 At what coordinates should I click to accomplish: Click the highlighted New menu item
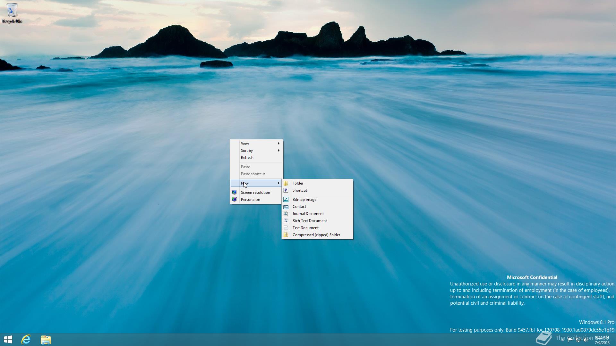[x=257, y=183]
